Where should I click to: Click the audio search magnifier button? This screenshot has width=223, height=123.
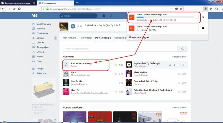pos(182,49)
